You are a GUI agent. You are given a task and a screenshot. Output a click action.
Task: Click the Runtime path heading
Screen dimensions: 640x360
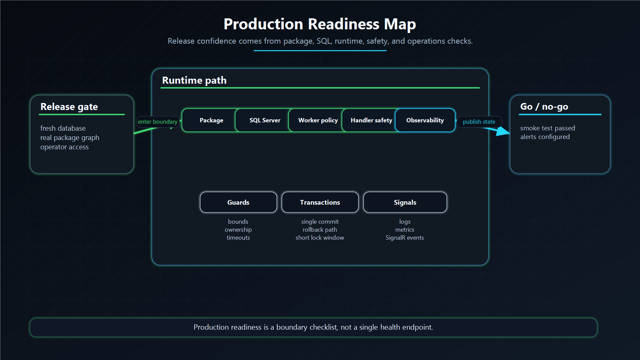(194, 80)
